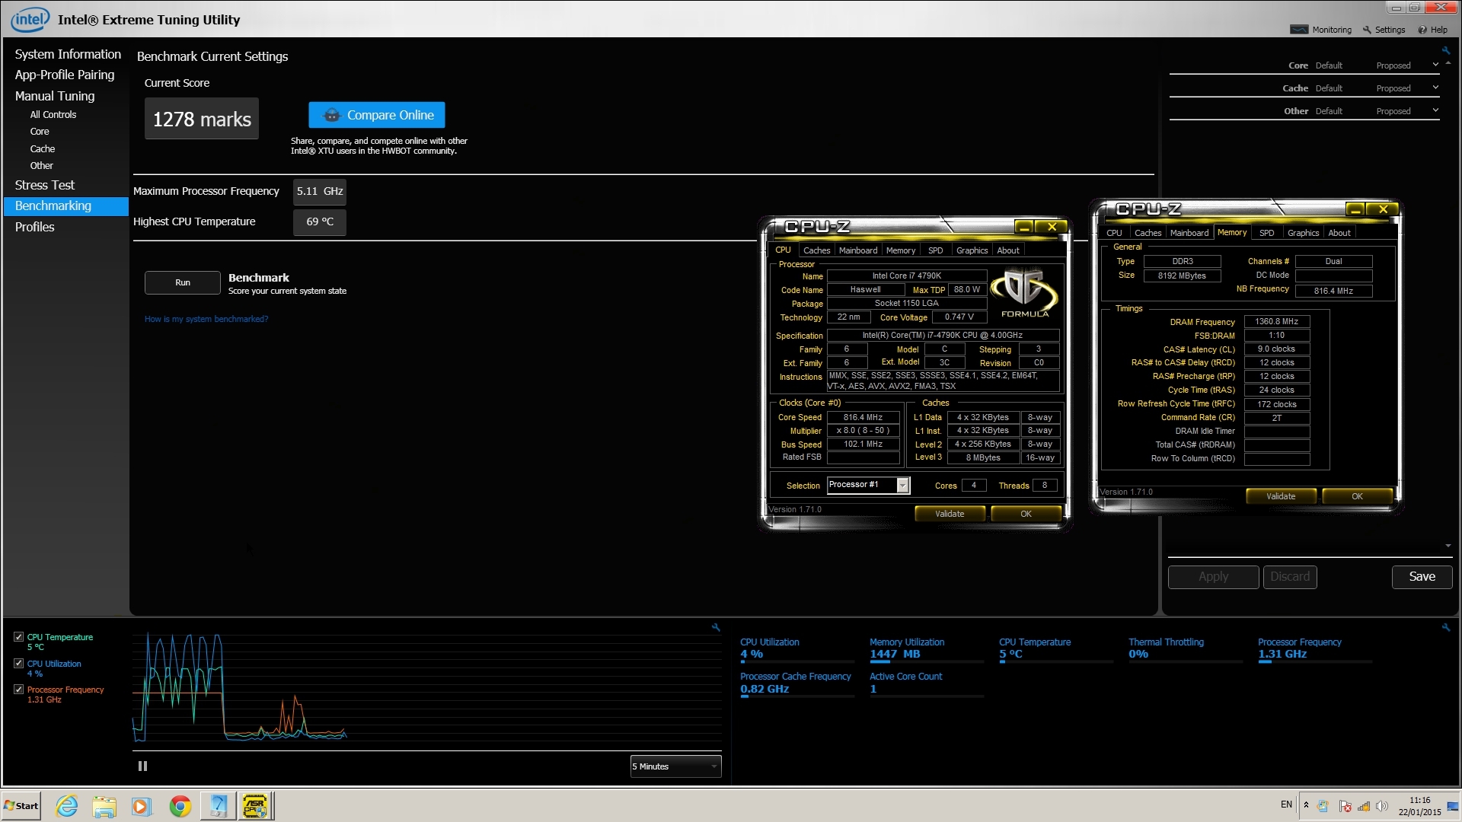The width and height of the screenshot is (1462, 822).
Task: Toggle CPU Temperature graph checkbox
Action: click(19, 637)
